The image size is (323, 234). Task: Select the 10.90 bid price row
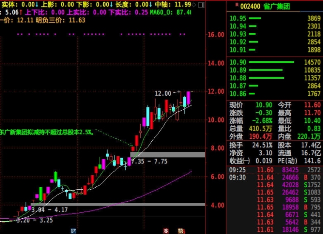coord(275,62)
